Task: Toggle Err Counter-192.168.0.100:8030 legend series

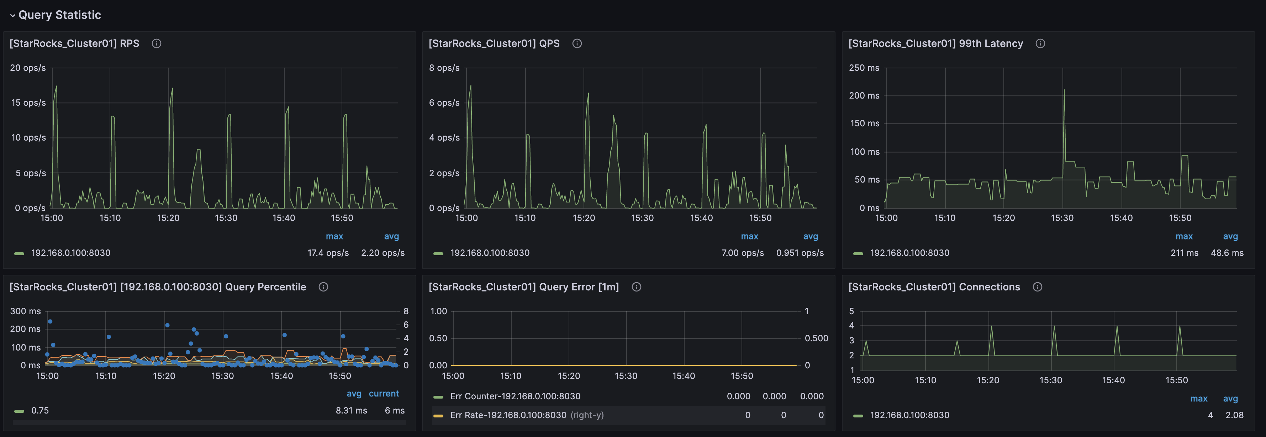Action: click(515, 397)
